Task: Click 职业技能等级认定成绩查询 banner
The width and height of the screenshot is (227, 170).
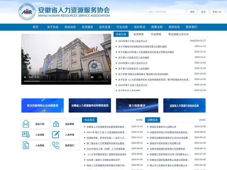Action: point(43,105)
